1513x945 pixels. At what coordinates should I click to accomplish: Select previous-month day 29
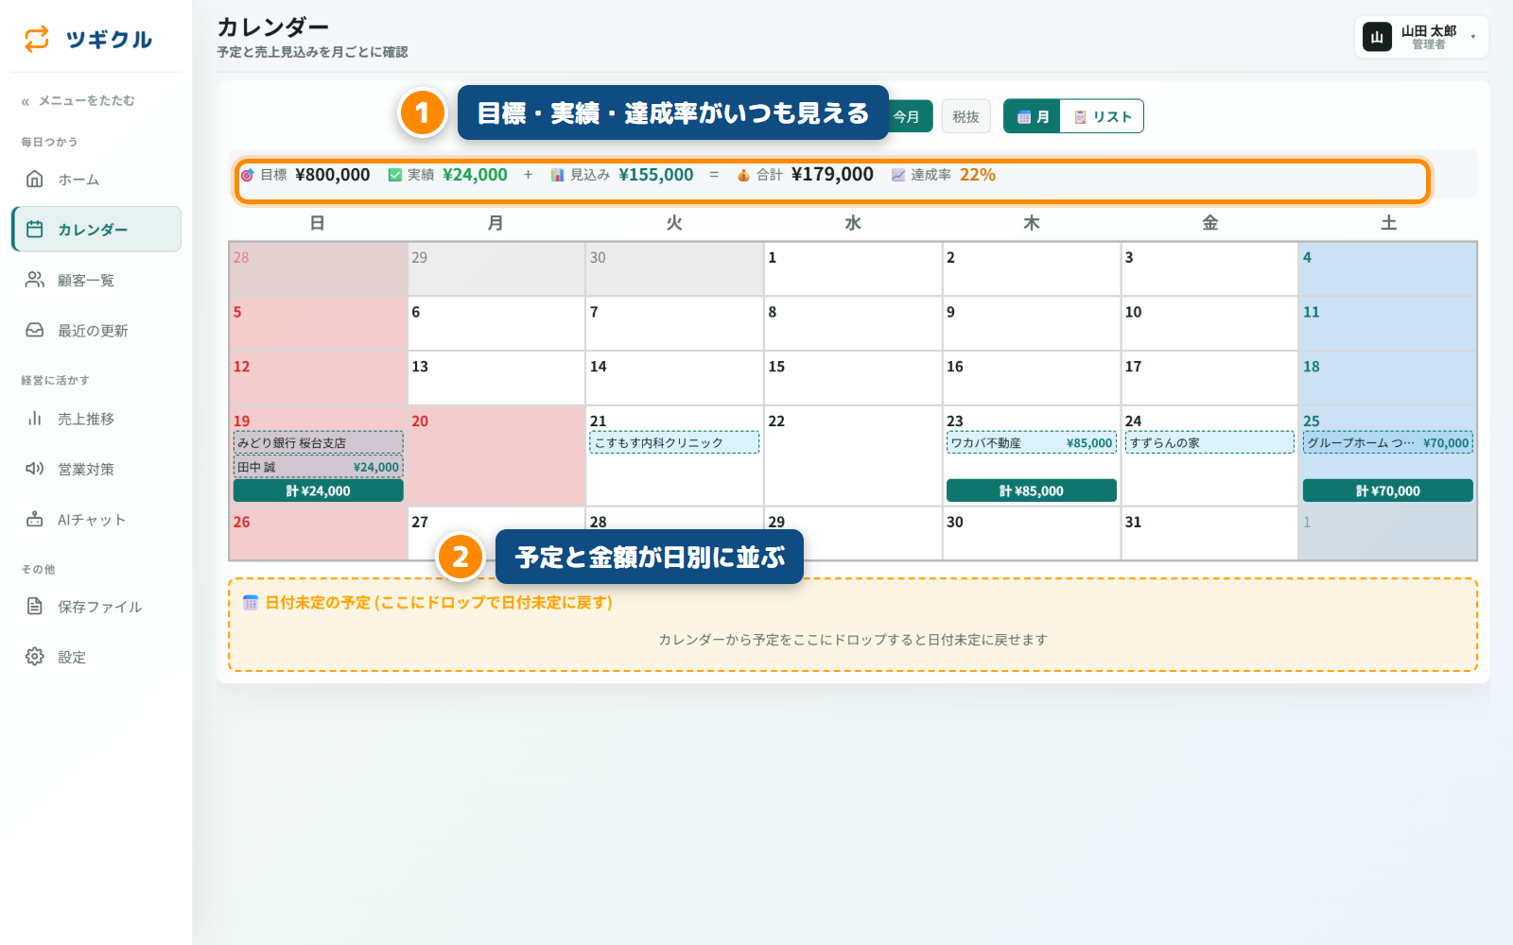pyautogui.click(x=496, y=269)
